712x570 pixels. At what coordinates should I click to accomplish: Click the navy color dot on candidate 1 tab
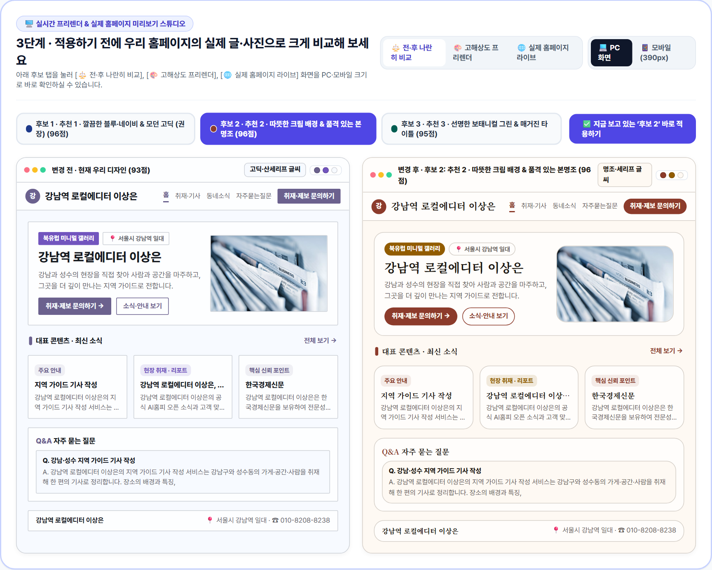(x=29, y=129)
